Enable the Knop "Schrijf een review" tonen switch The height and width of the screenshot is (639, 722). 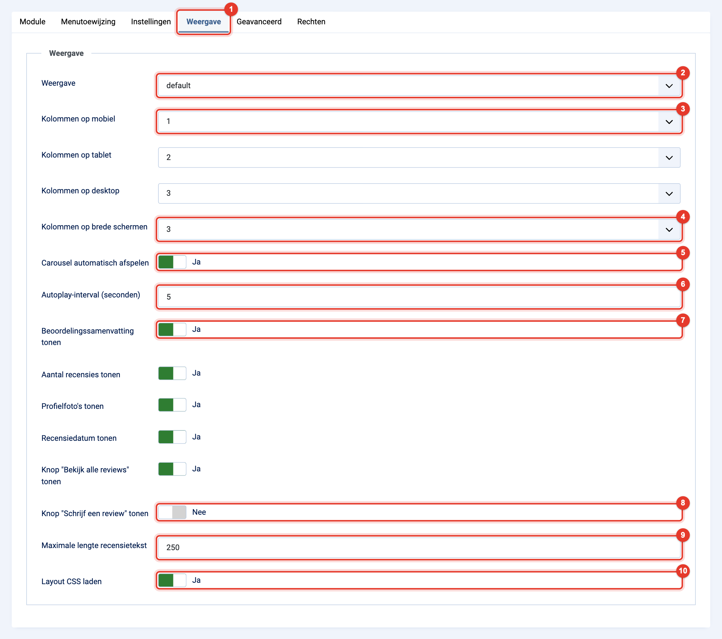pyautogui.click(x=172, y=512)
